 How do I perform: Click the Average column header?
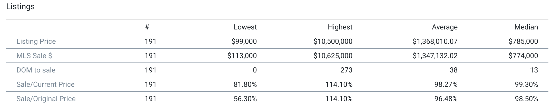pyautogui.click(x=445, y=27)
